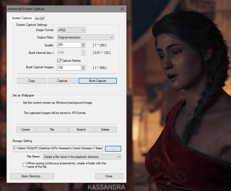Screen dimensions: 231x191
Task: Enable folder creation for continuous screenshots checkbox
Action: [x=25, y=165]
